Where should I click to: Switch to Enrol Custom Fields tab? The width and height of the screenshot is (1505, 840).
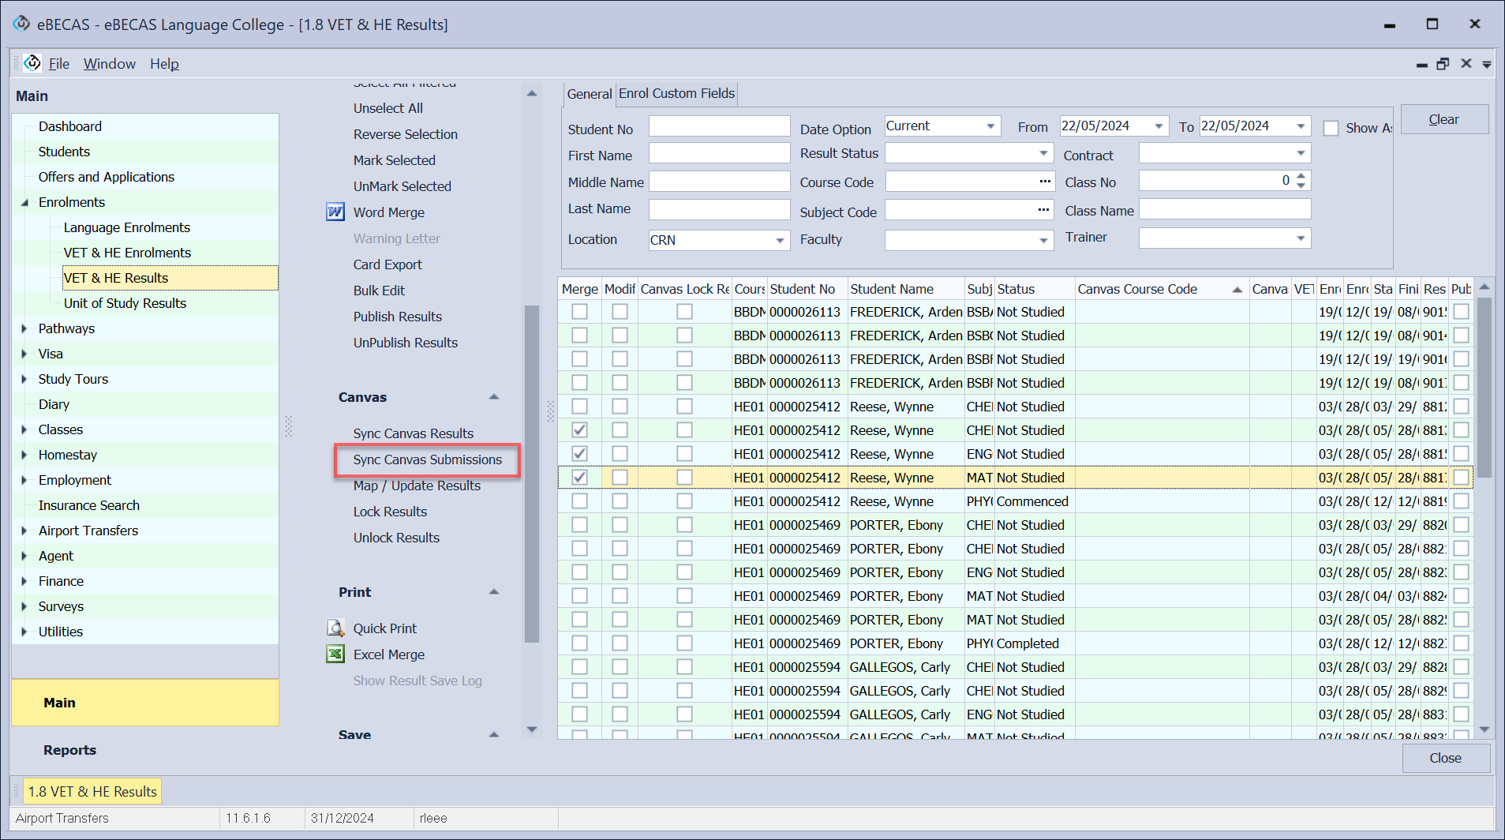(x=676, y=93)
